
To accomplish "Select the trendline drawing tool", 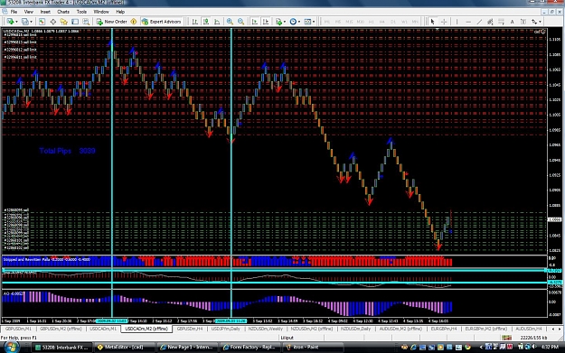I will coord(479,22).
